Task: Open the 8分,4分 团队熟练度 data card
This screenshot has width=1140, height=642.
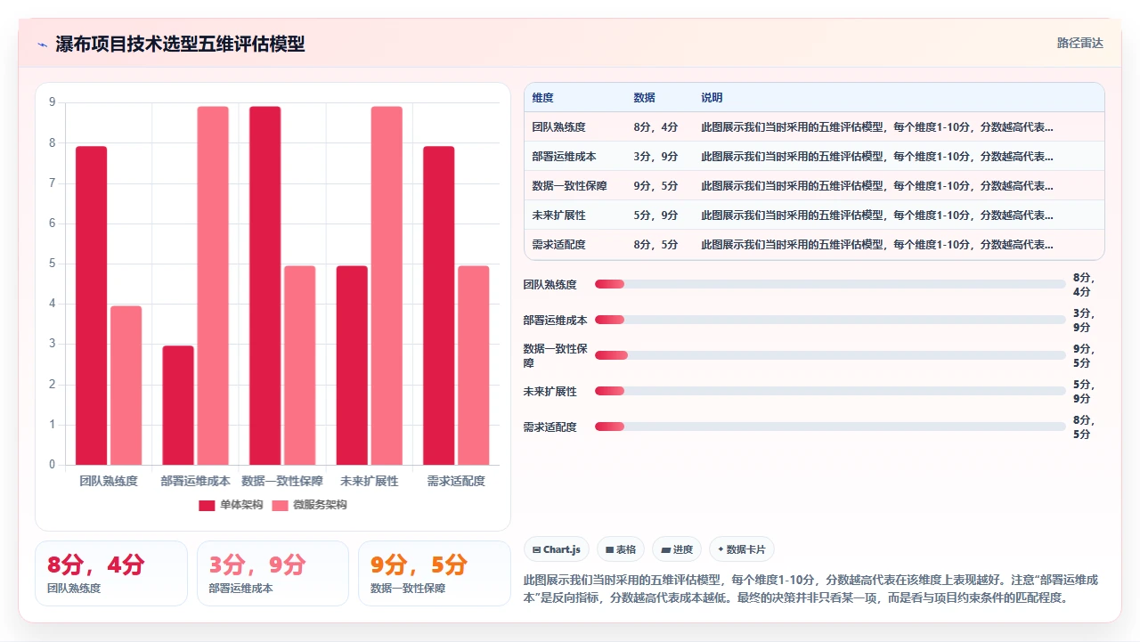Action: [x=111, y=573]
